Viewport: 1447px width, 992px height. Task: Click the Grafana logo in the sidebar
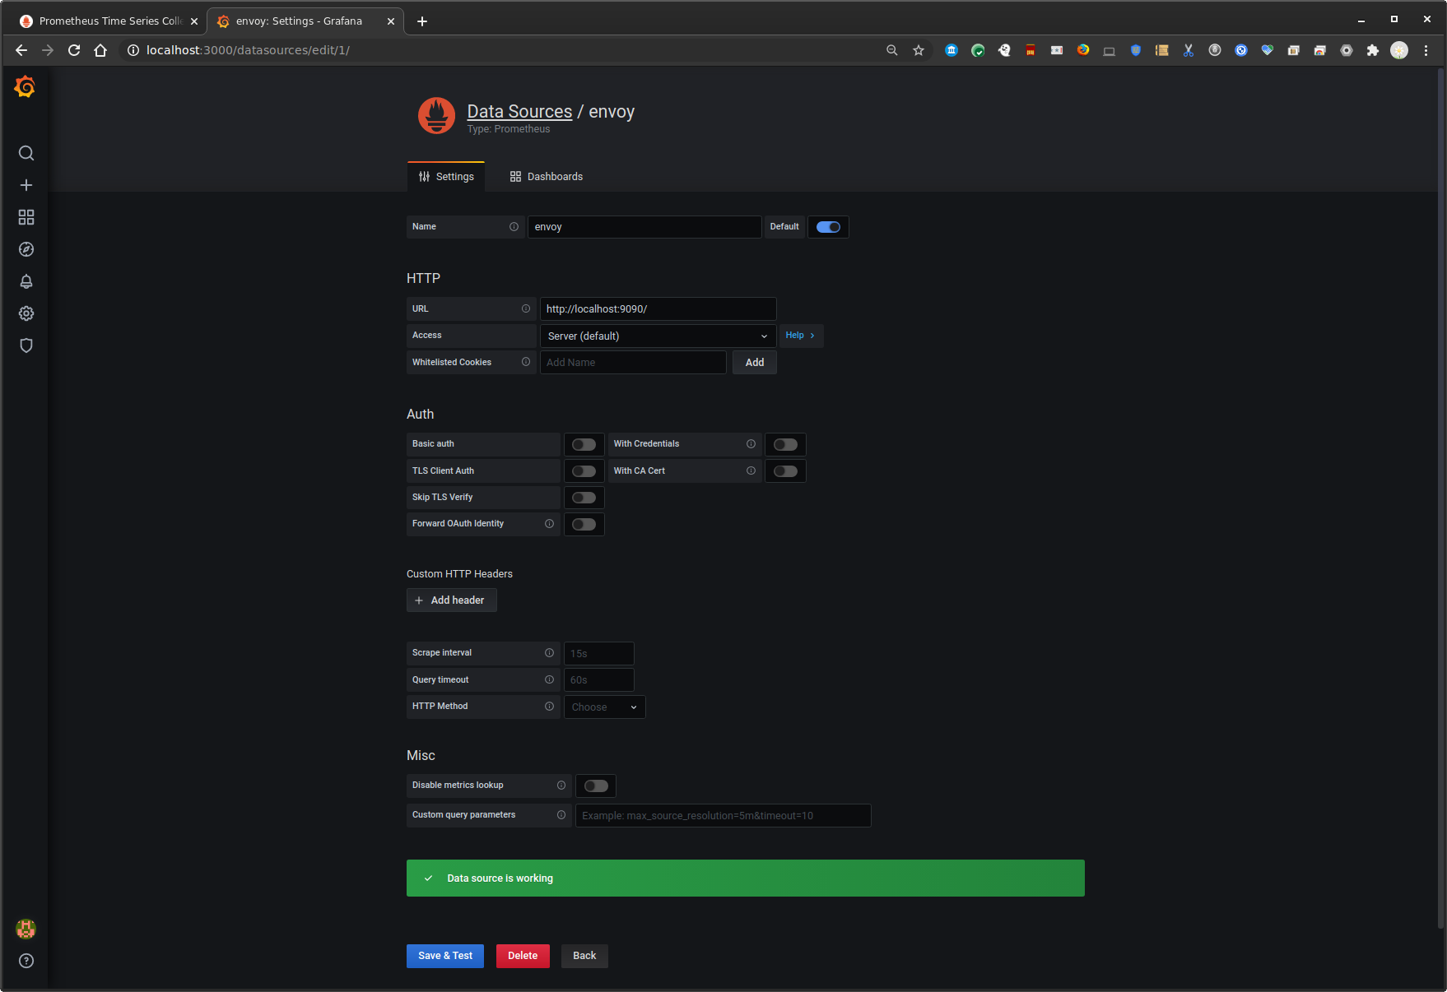point(26,86)
